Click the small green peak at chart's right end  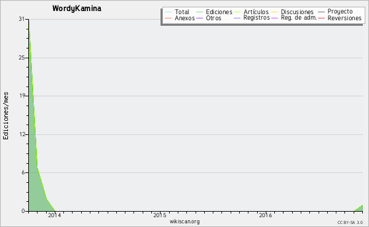click(x=360, y=209)
